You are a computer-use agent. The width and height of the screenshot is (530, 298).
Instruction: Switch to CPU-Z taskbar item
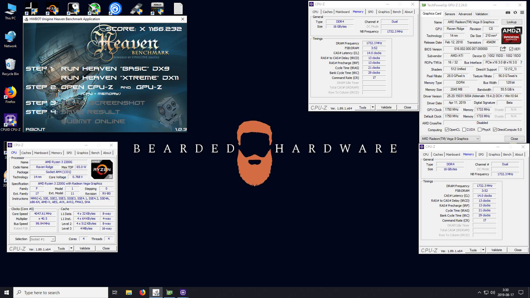pos(183,292)
